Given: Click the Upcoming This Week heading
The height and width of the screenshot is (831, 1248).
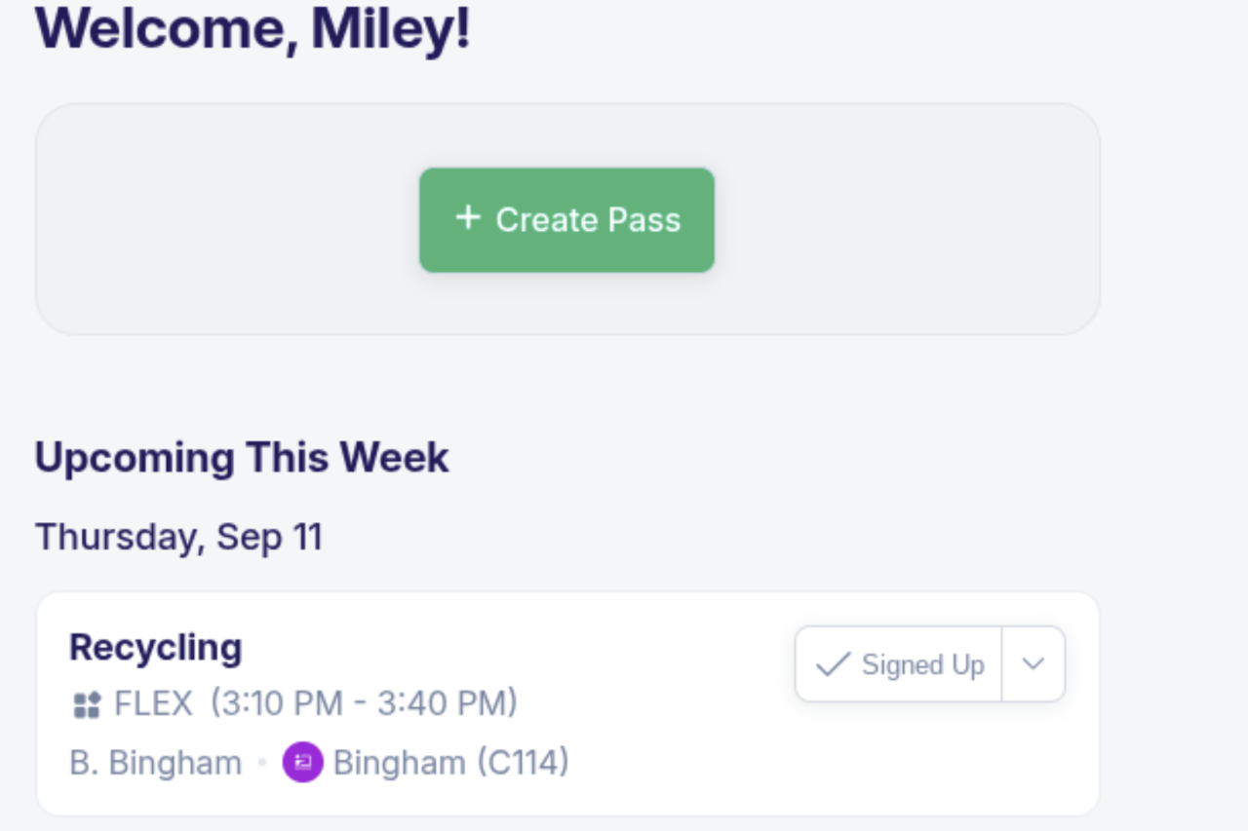Looking at the screenshot, I should tap(242, 457).
